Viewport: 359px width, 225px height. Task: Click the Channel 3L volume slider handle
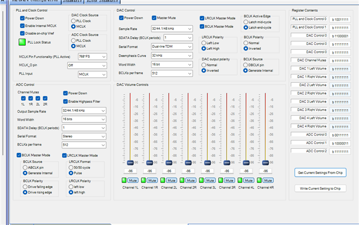208,163
